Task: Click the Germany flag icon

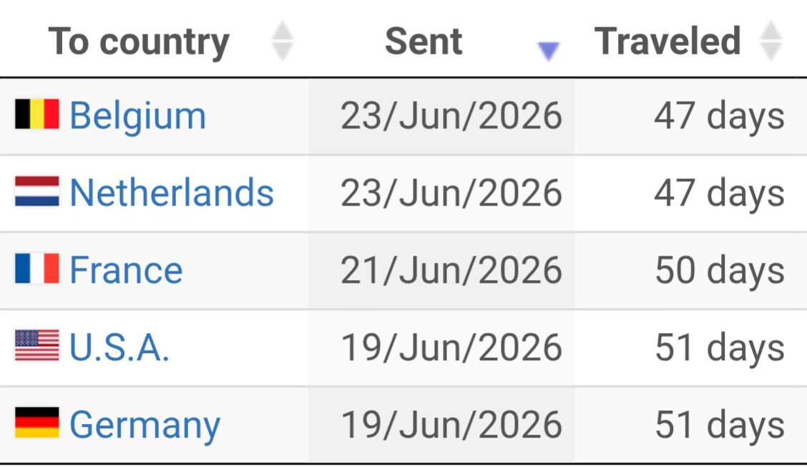Action: (37, 423)
